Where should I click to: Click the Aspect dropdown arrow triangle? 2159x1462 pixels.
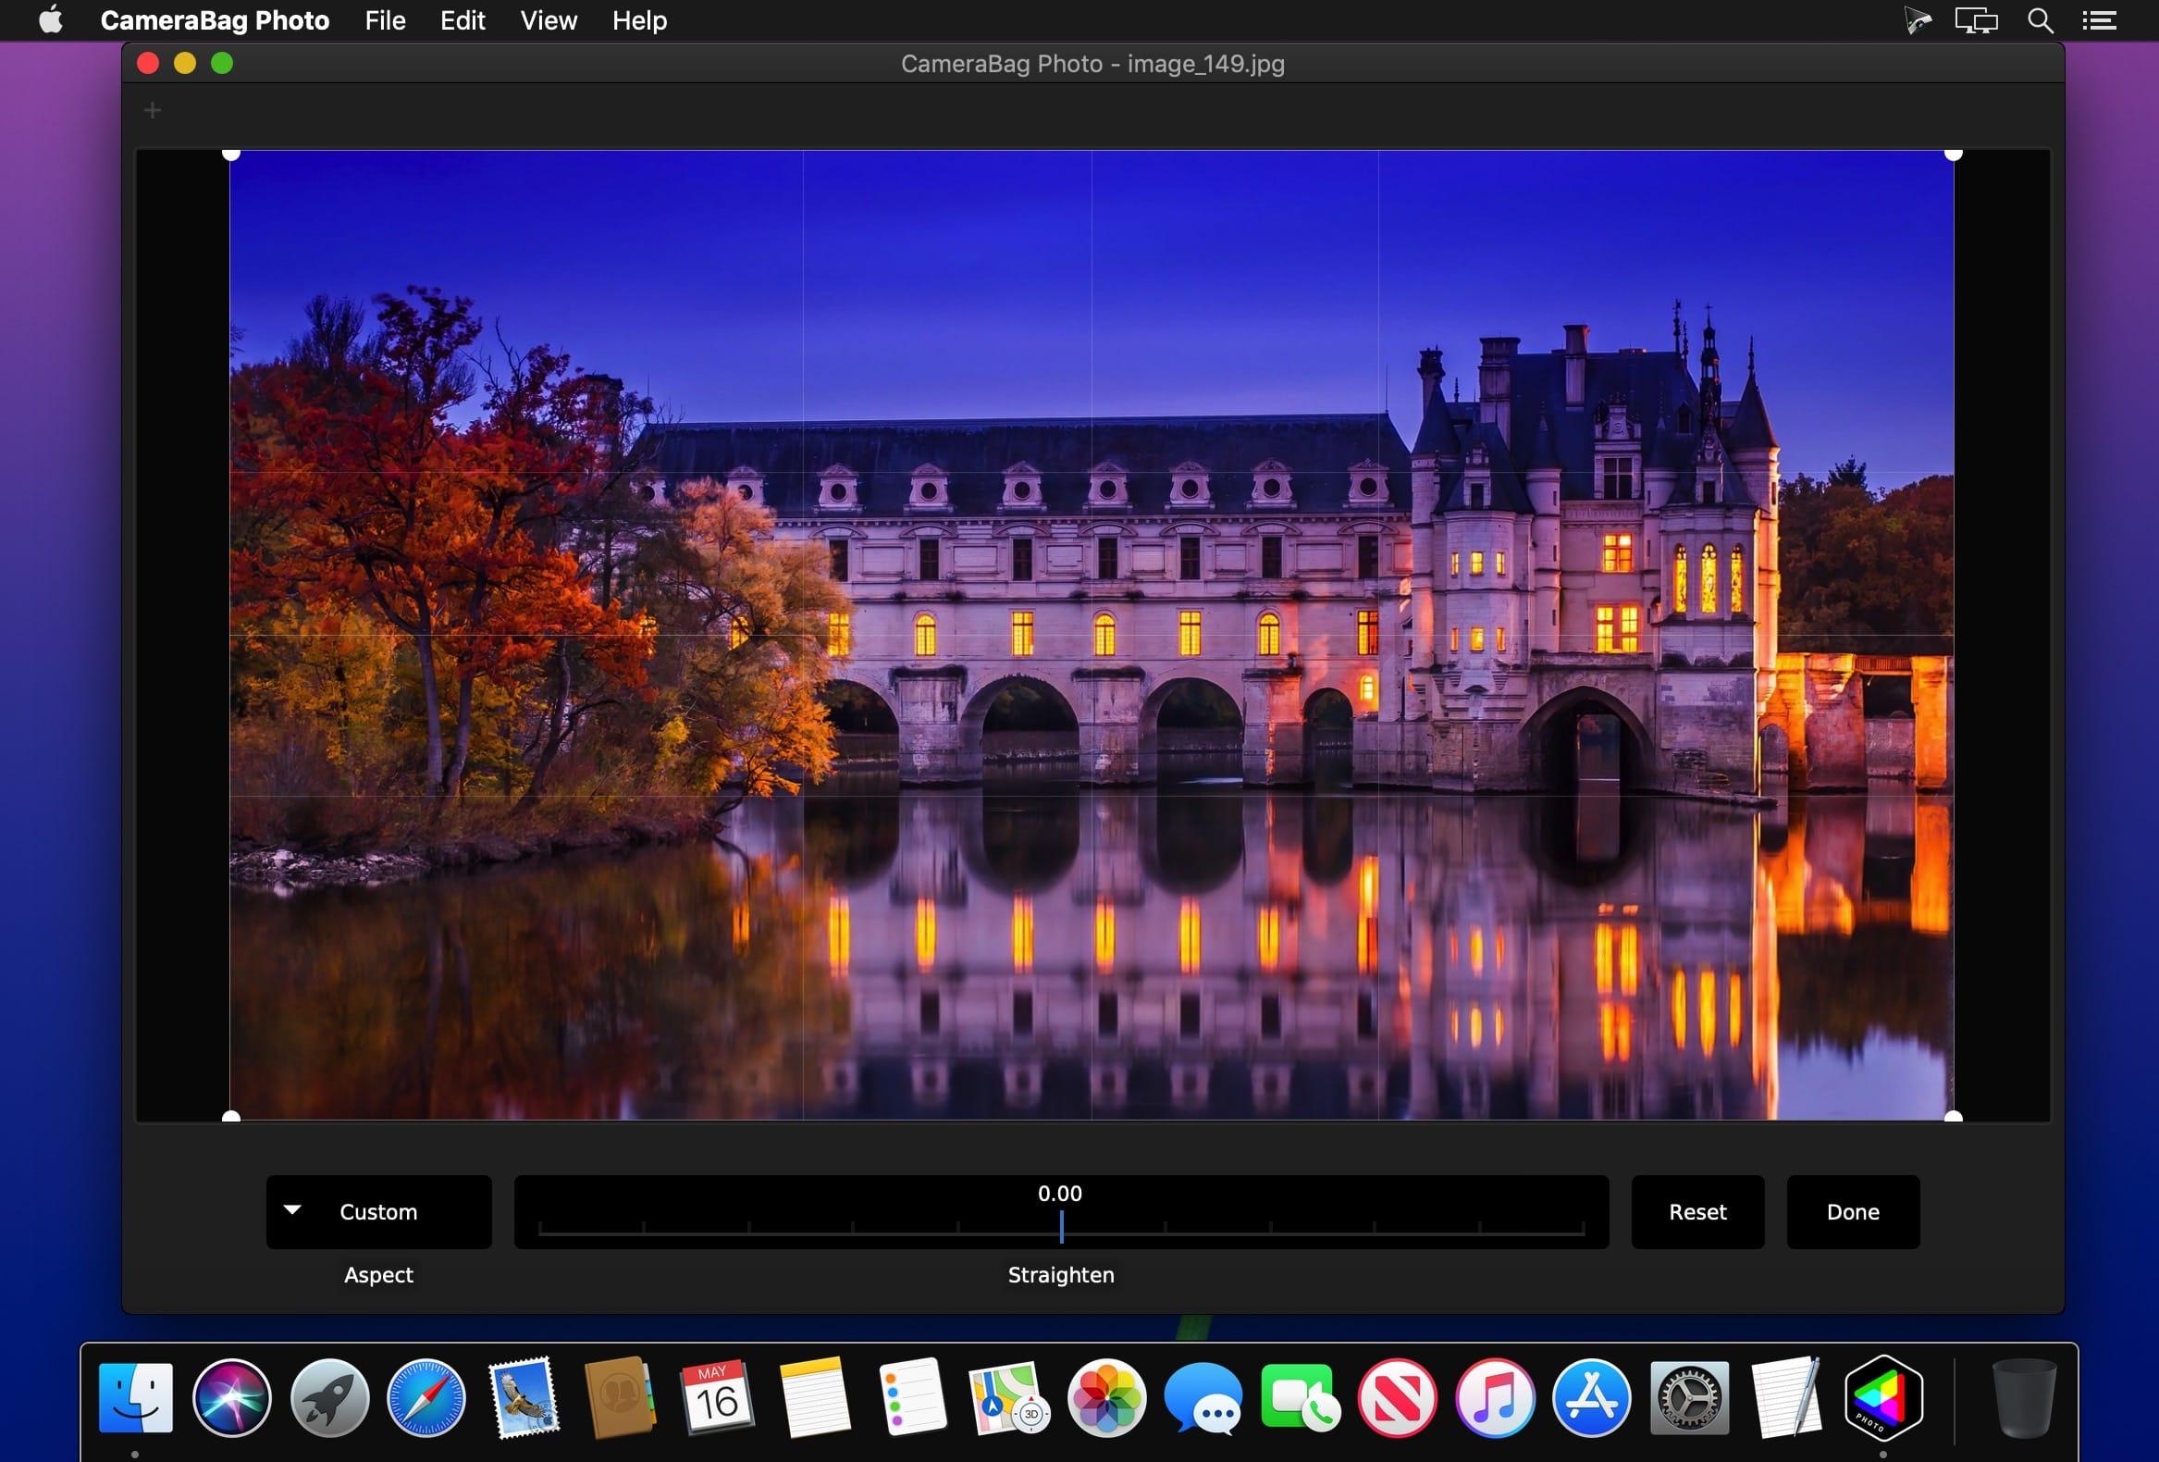(292, 1210)
